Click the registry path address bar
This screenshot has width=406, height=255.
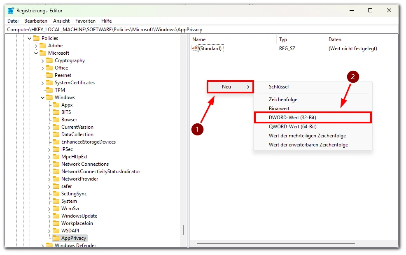(x=201, y=30)
